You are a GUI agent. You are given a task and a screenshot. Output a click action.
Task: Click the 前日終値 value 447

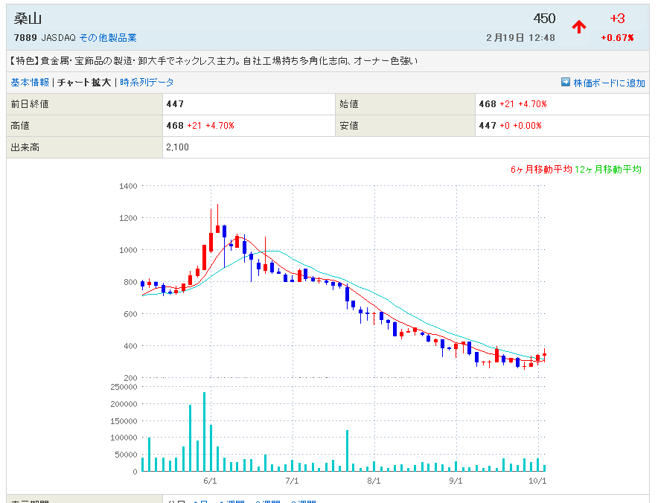pos(176,104)
